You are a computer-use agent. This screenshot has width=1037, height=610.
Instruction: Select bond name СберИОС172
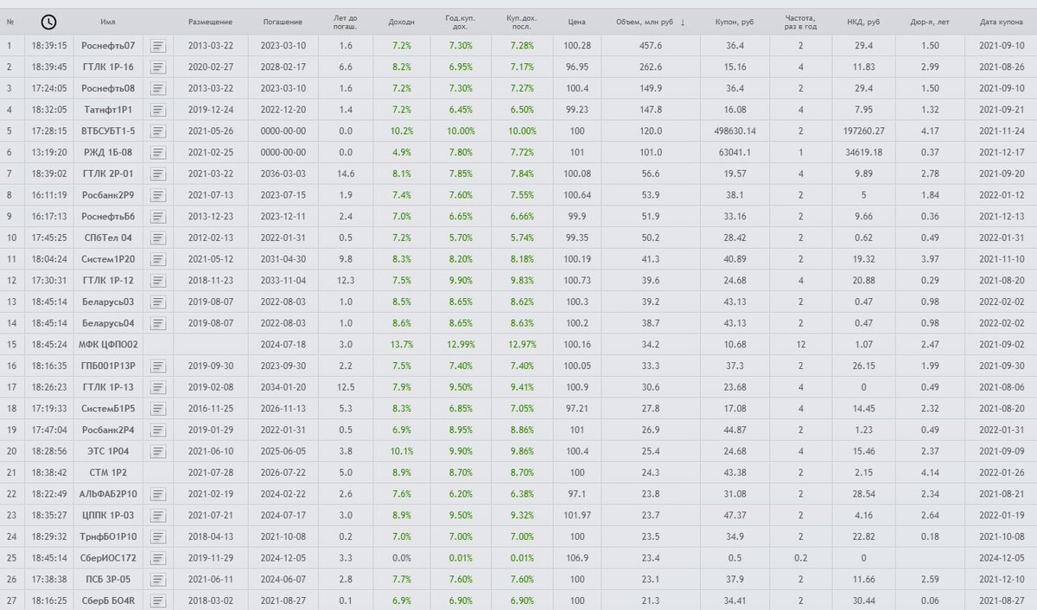[x=108, y=557]
